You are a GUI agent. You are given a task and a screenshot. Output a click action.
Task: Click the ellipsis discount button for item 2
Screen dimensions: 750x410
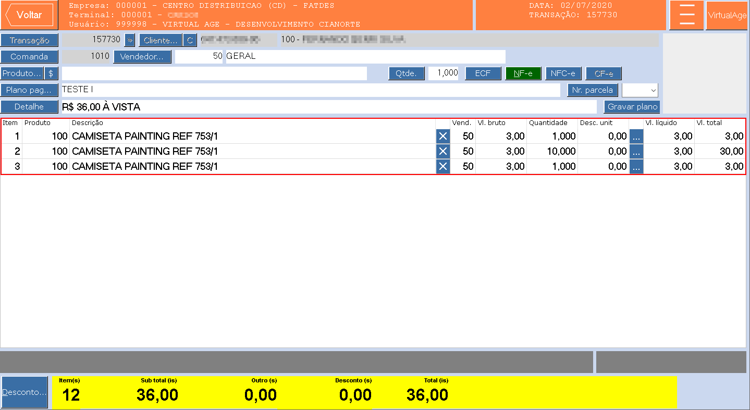[x=636, y=152]
